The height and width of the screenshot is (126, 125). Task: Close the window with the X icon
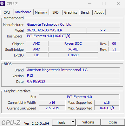(119, 3)
